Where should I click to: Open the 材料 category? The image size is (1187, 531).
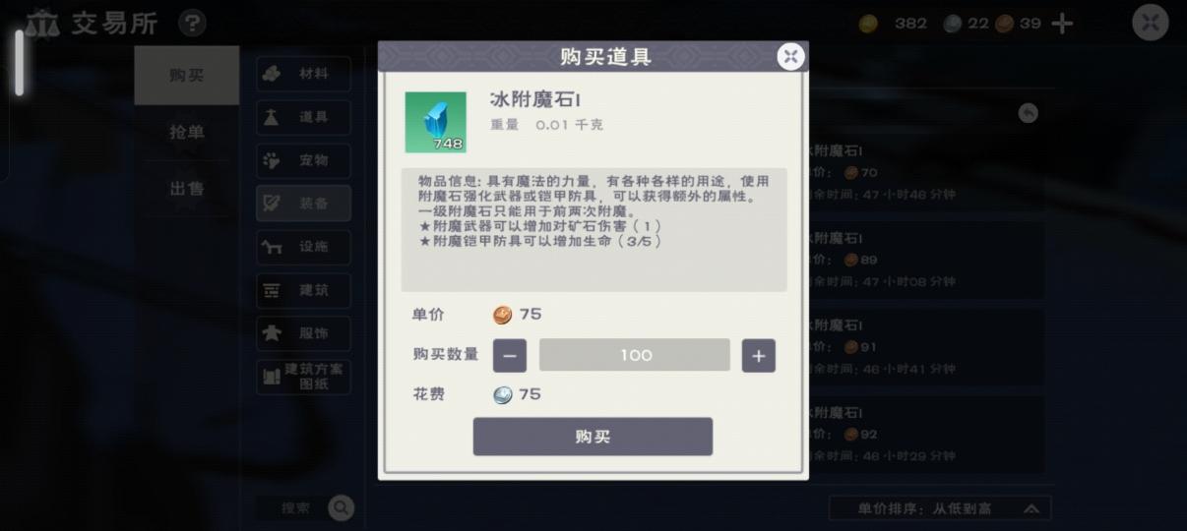coord(303,74)
